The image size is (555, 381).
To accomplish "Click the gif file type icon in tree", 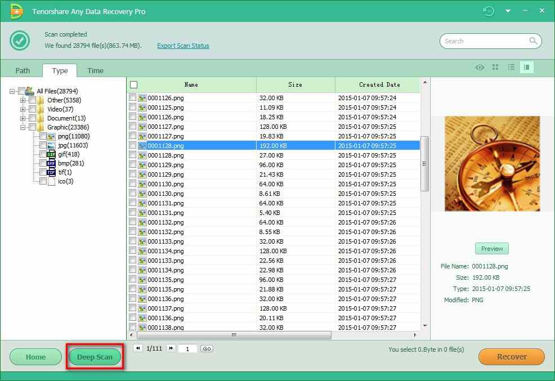I will tap(51, 154).
